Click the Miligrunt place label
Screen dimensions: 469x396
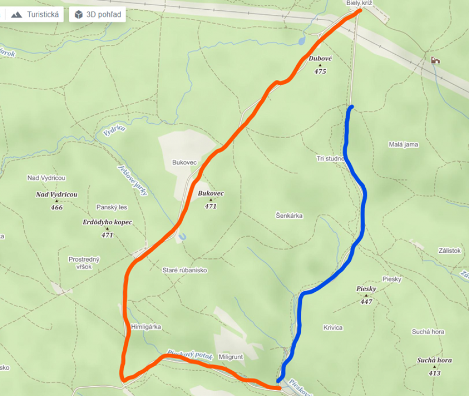(231, 357)
